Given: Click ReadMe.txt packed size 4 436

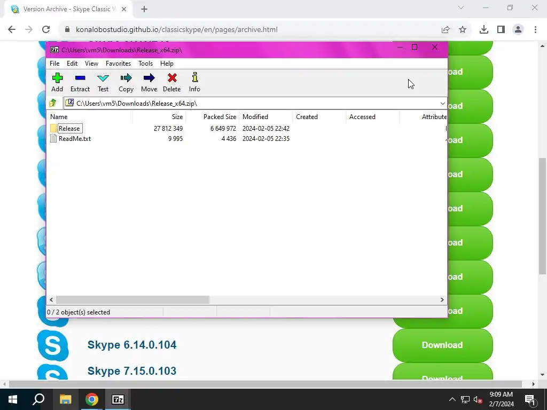Looking at the screenshot, I should pyautogui.click(x=229, y=139).
